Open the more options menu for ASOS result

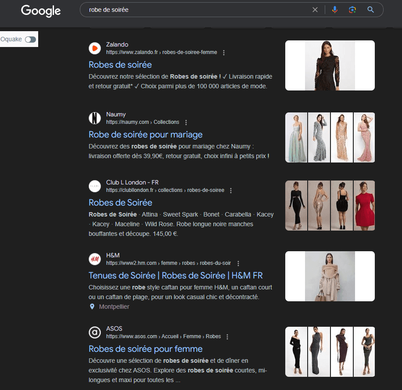click(x=227, y=336)
